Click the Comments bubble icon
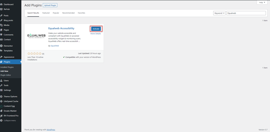 coord(1,35)
